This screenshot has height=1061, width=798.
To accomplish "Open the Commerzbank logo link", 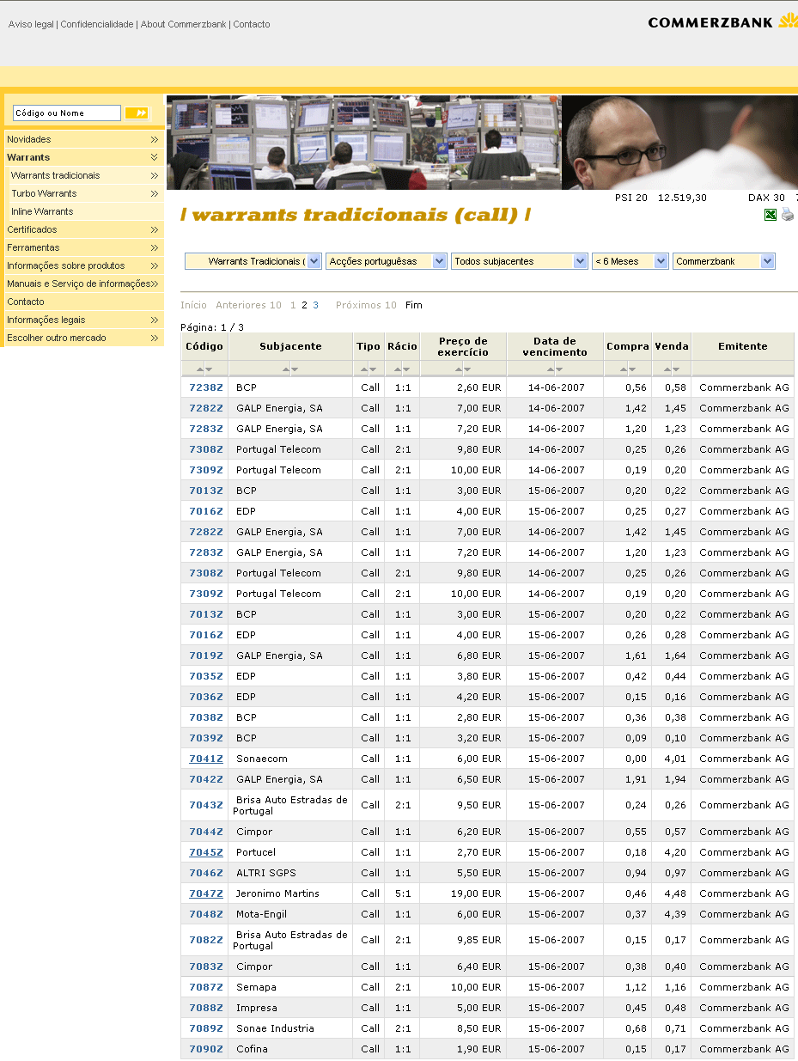I will click(x=722, y=21).
